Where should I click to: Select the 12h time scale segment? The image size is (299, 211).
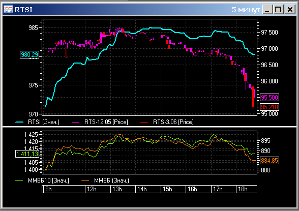point(98,189)
